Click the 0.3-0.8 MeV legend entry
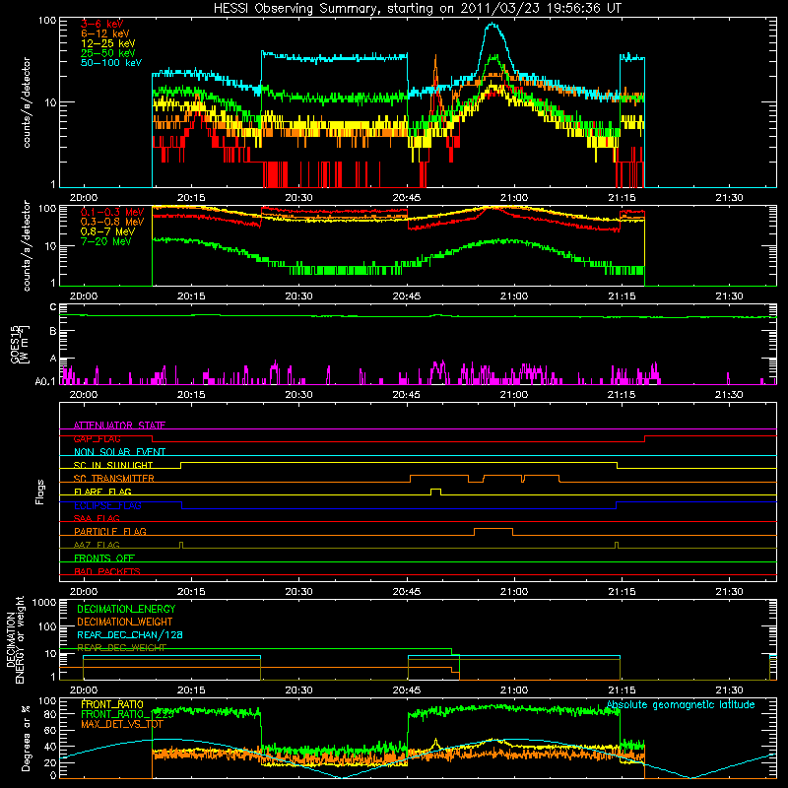 [112, 222]
